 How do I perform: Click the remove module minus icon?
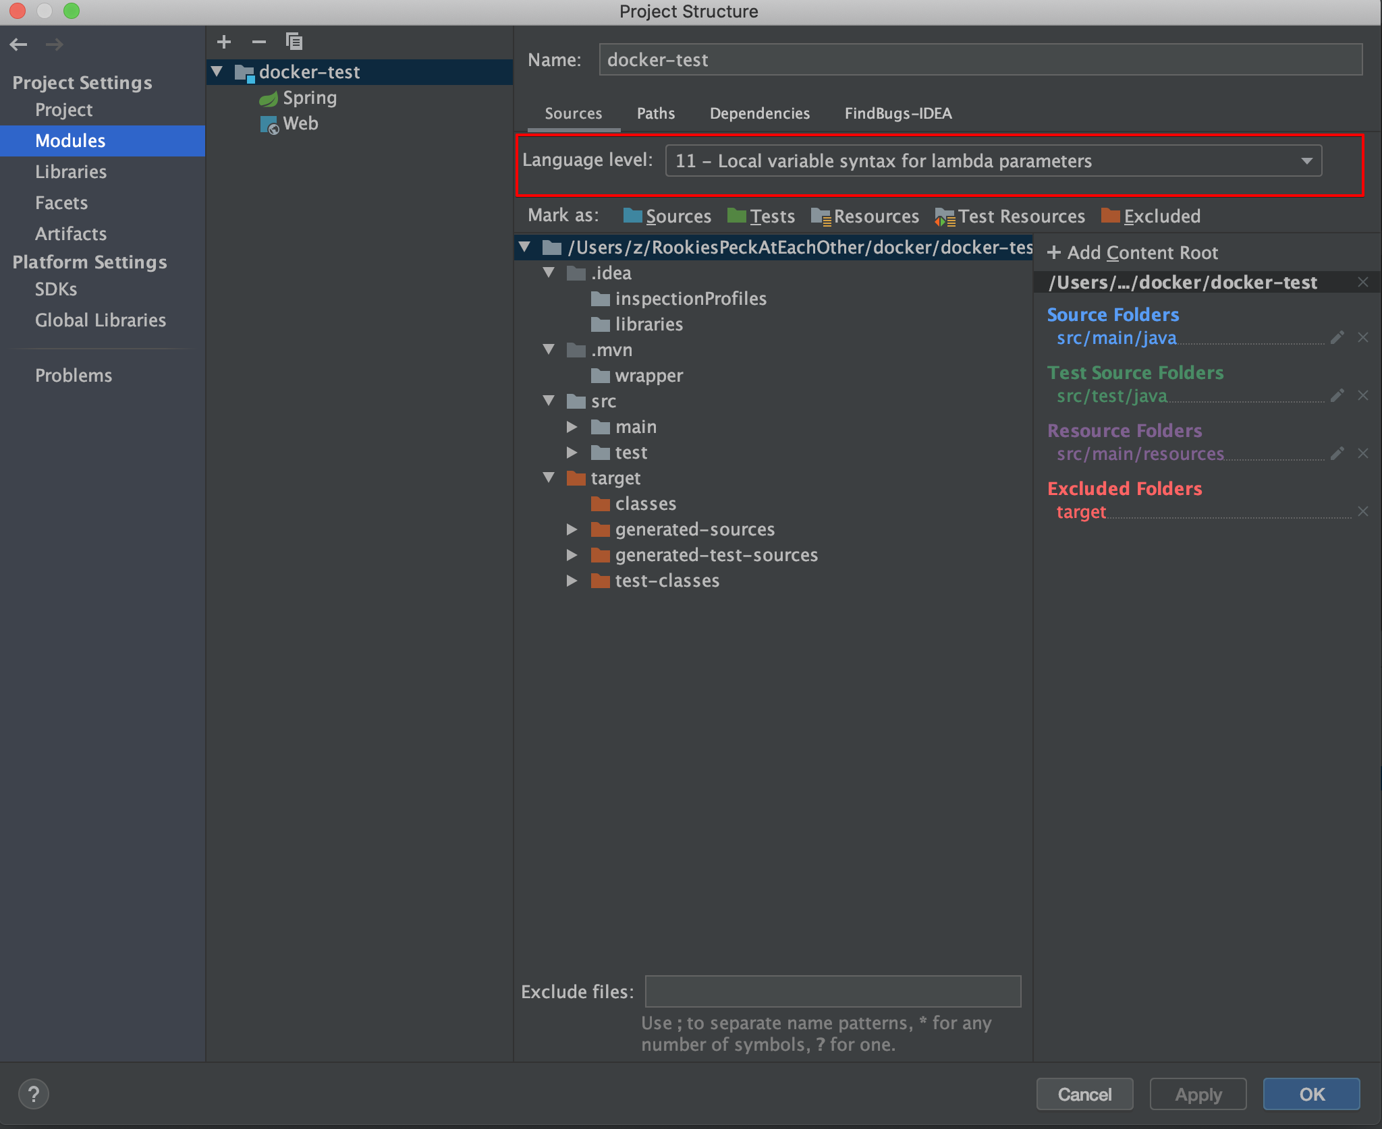[259, 42]
